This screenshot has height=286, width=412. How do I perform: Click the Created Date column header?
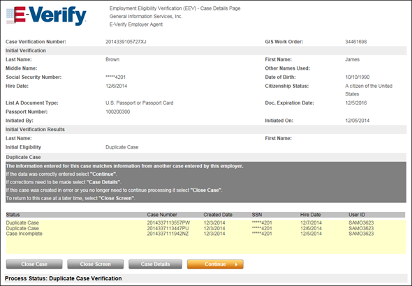pyautogui.click(x=218, y=215)
